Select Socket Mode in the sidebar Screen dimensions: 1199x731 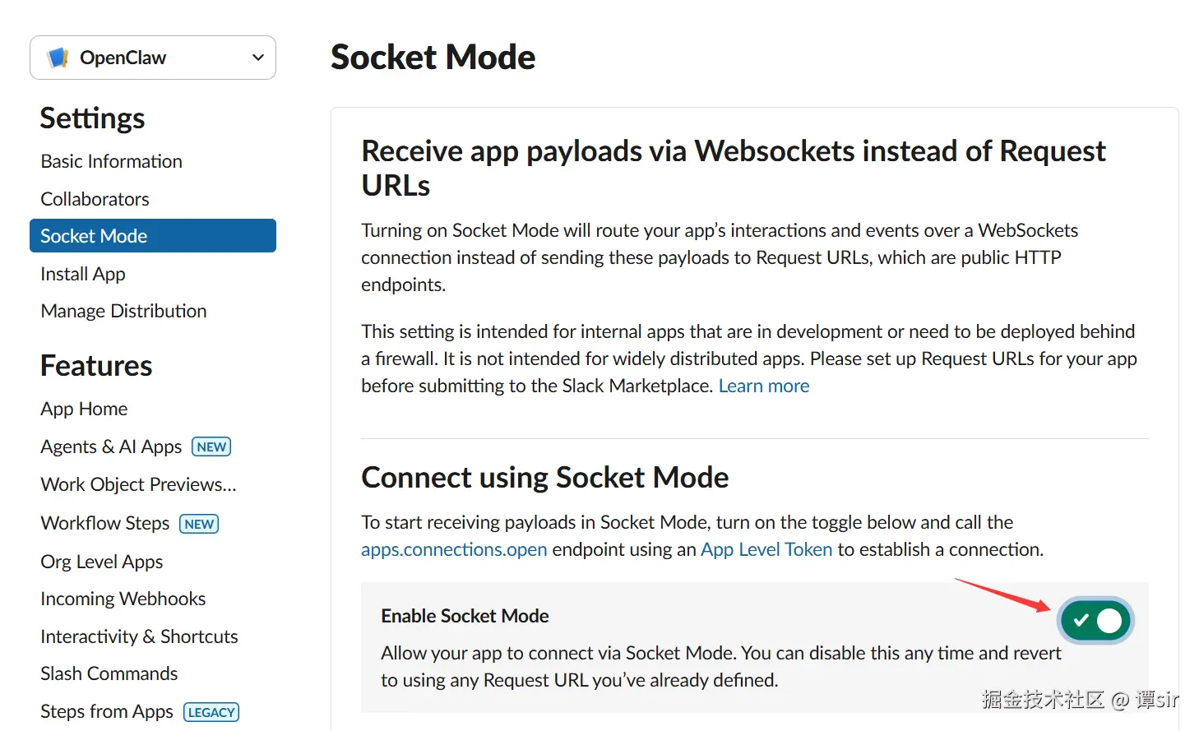95,236
